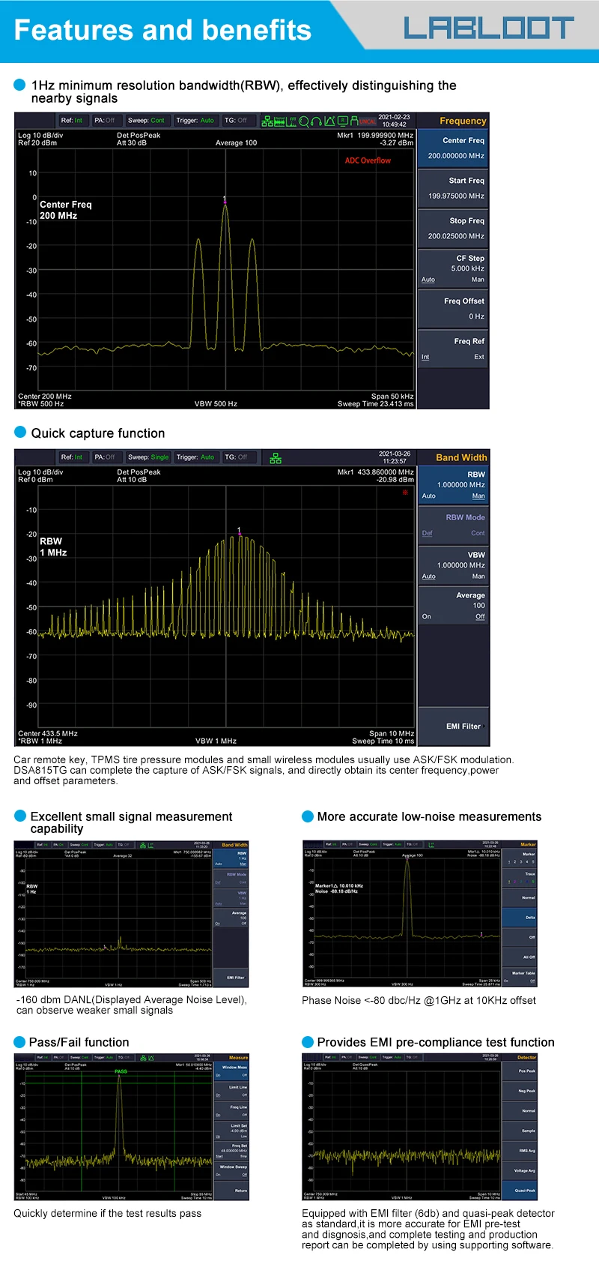Toggle PA: Off in the first analyzer screen
599x1264 pixels.
(x=104, y=121)
